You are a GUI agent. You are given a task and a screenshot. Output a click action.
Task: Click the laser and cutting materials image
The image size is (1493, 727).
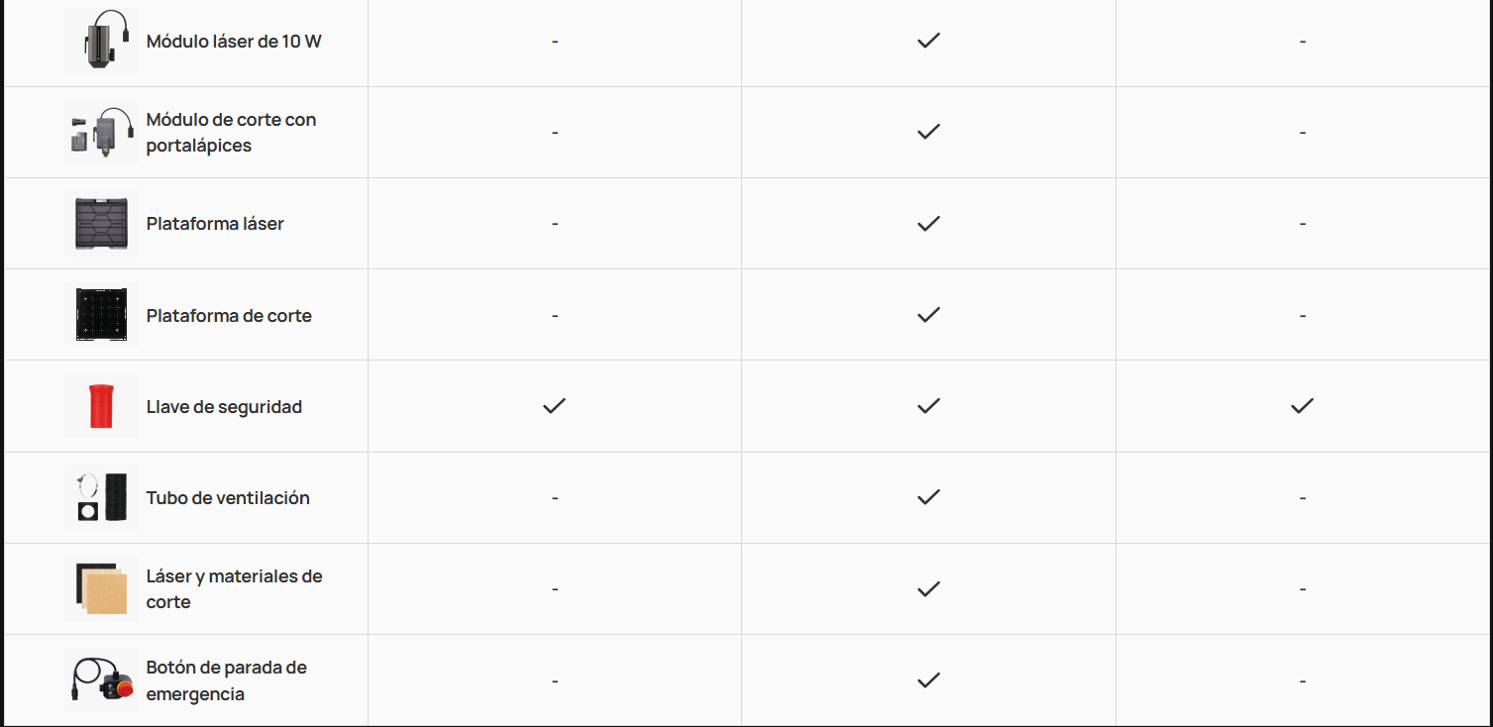pyautogui.click(x=102, y=588)
